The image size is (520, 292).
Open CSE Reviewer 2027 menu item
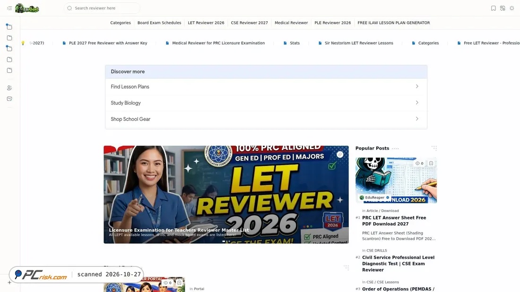pos(250,23)
